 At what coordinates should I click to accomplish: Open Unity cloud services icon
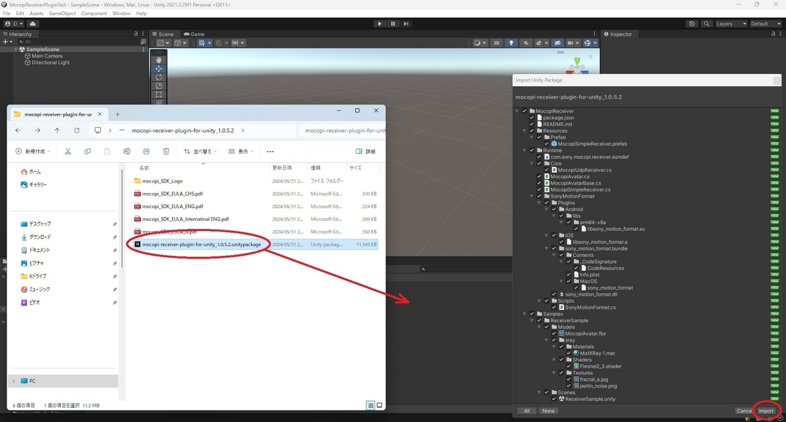pos(33,24)
